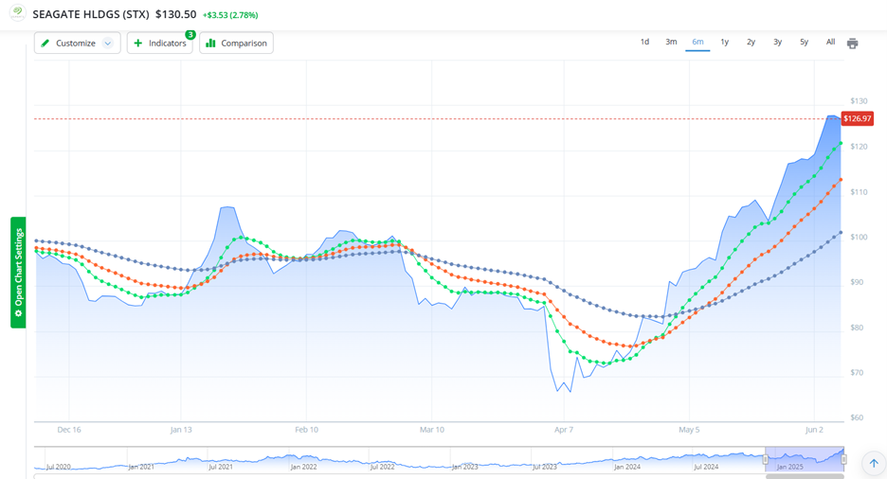Select the 1d time range
Image resolution: width=887 pixels, height=479 pixels.
pyautogui.click(x=644, y=42)
